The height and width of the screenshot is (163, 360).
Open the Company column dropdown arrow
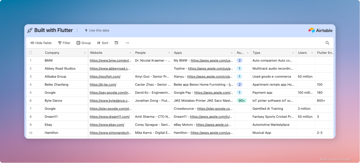pos(85,53)
